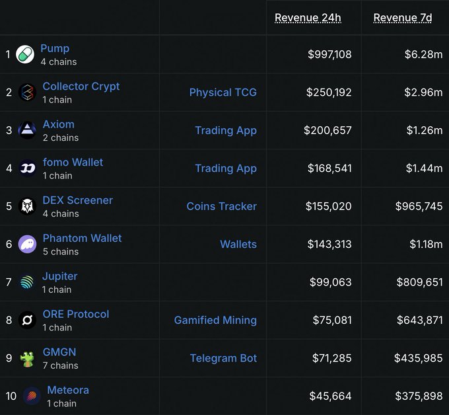The height and width of the screenshot is (415, 449).
Task: Click the Phantom Wallet ghost icon
Action: pyautogui.click(x=27, y=245)
